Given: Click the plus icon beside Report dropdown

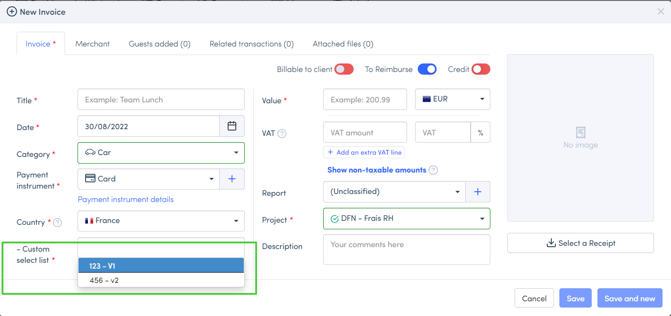Looking at the screenshot, I should tap(478, 192).
